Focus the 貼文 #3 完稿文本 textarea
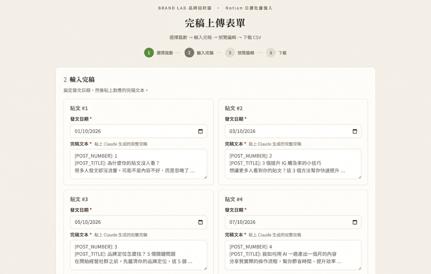431x274 pixels. [x=139, y=255]
